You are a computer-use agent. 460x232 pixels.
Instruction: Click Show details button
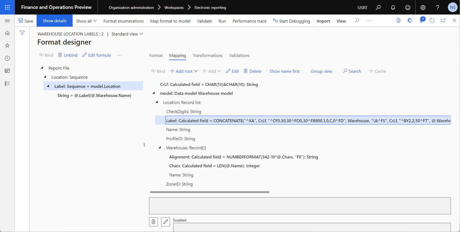55,21
